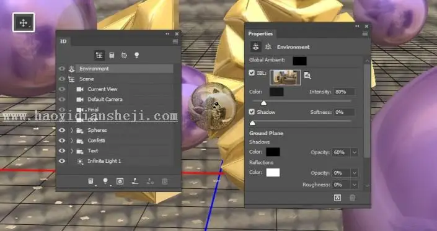Uncheck the Shadow checkbox

tap(252, 112)
